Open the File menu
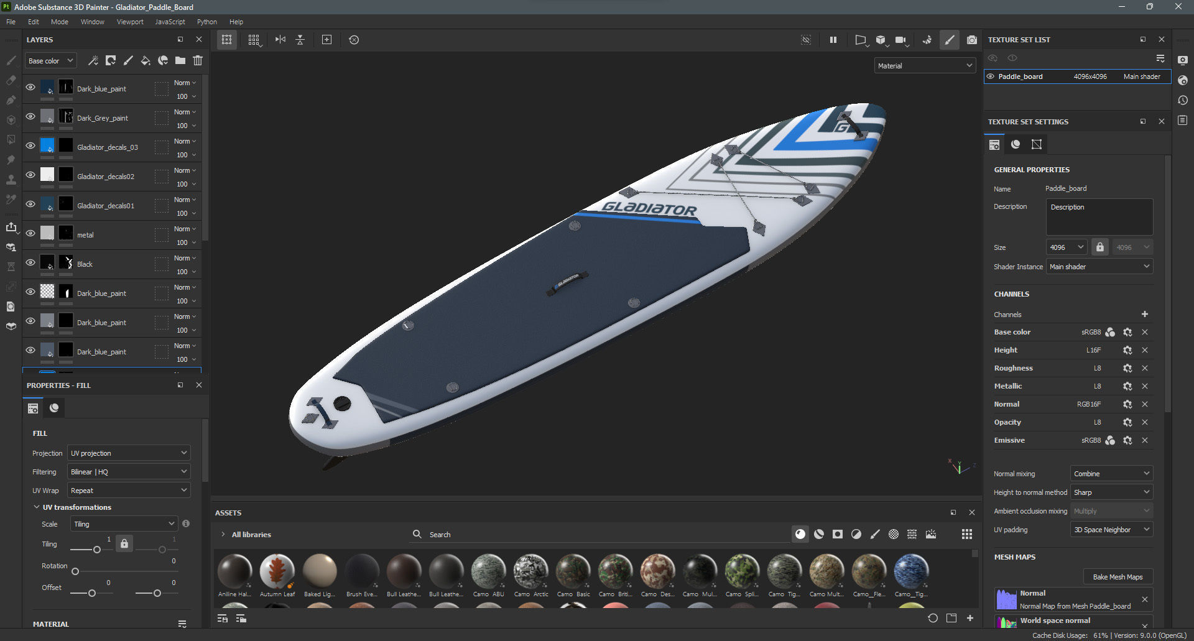Image resolution: width=1194 pixels, height=641 pixels. [x=11, y=22]
